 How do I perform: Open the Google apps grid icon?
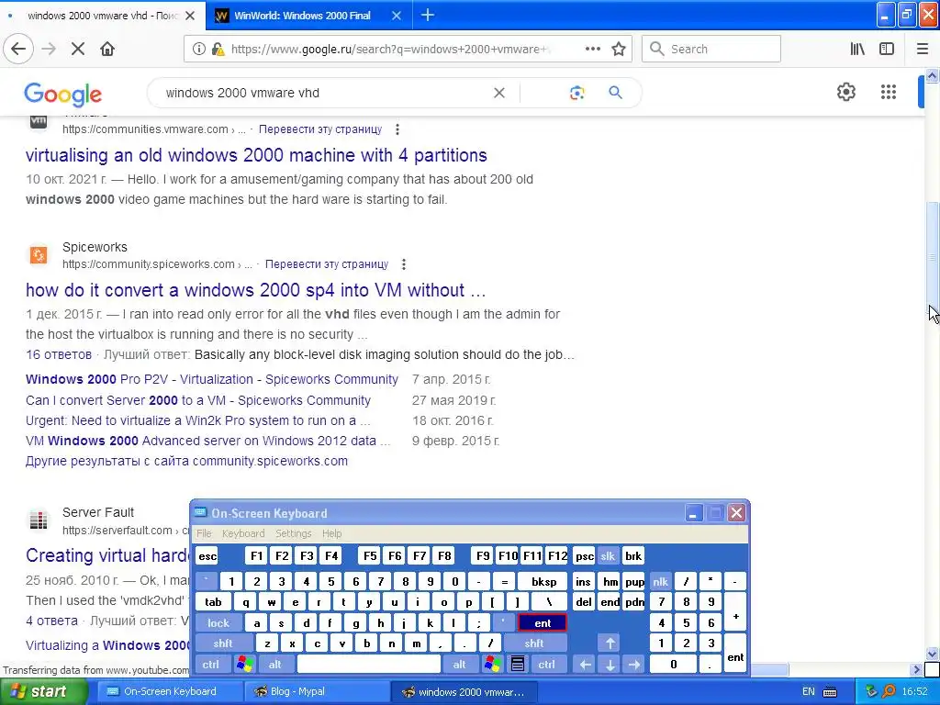pos(889,92)
